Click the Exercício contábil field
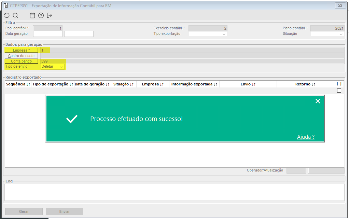Viewport: 349px width, 219px height. 208,28
